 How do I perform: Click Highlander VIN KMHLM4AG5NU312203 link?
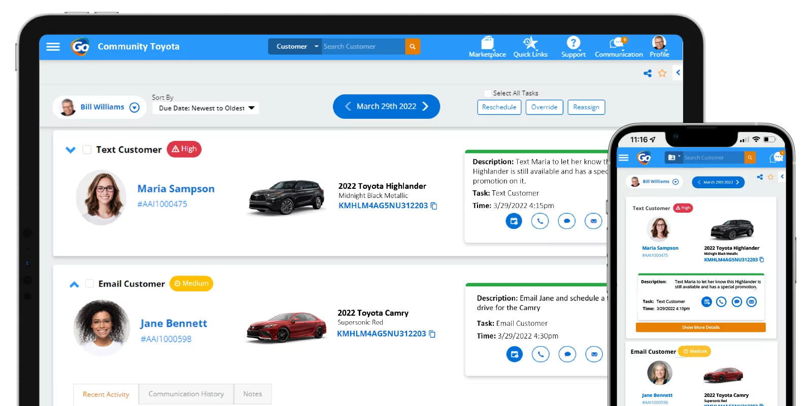point(383,206)
